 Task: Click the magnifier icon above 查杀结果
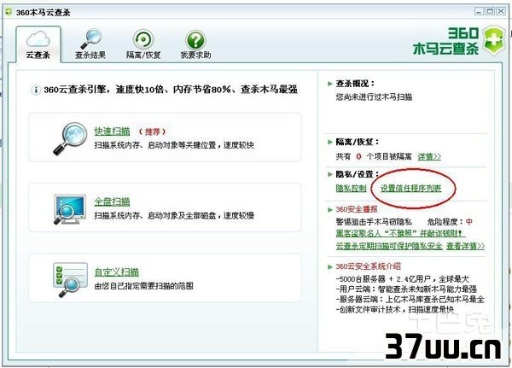pos(91,39)
